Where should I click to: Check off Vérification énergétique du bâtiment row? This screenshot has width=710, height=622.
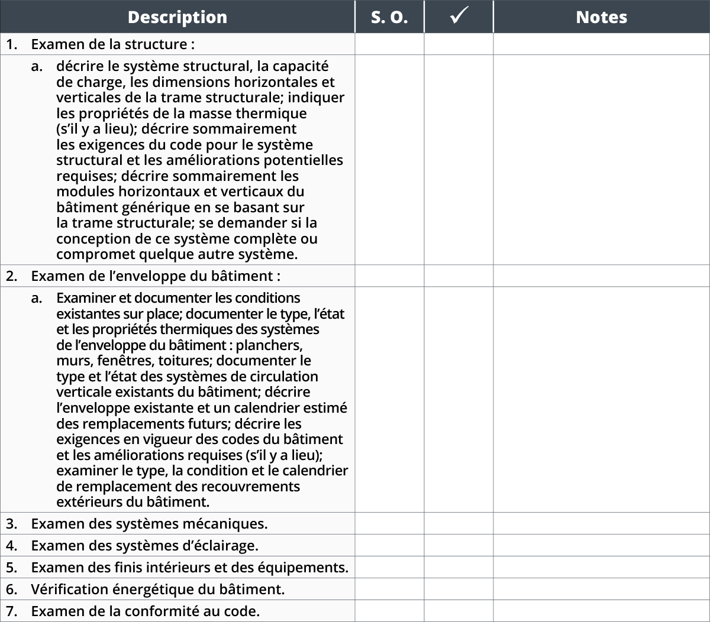[x=459, y=589]
